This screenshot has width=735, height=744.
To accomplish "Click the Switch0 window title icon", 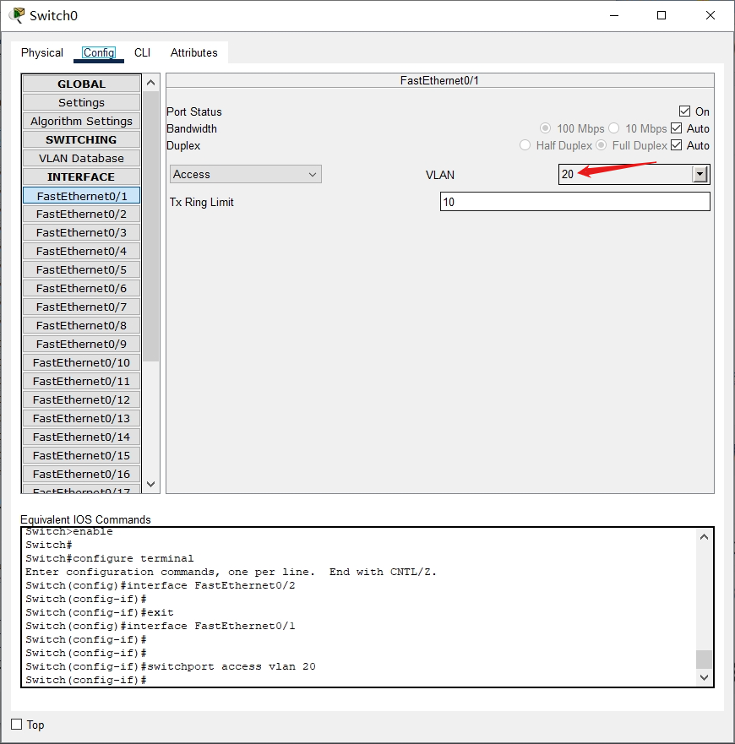I will pyautogui.click(x=17, y=15).
